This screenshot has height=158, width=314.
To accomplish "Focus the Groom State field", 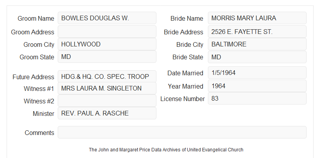I will 107,57.
